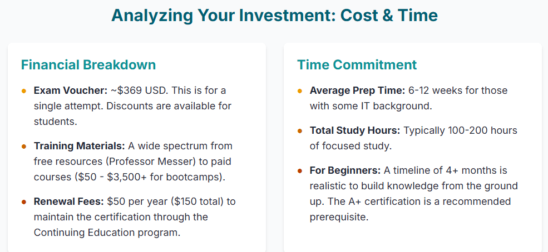
Task: Click the main Analyzing Your Investment title
Action: click(x=275, y=16)
